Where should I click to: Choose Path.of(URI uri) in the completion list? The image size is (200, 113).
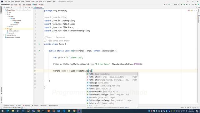(112, 77)
